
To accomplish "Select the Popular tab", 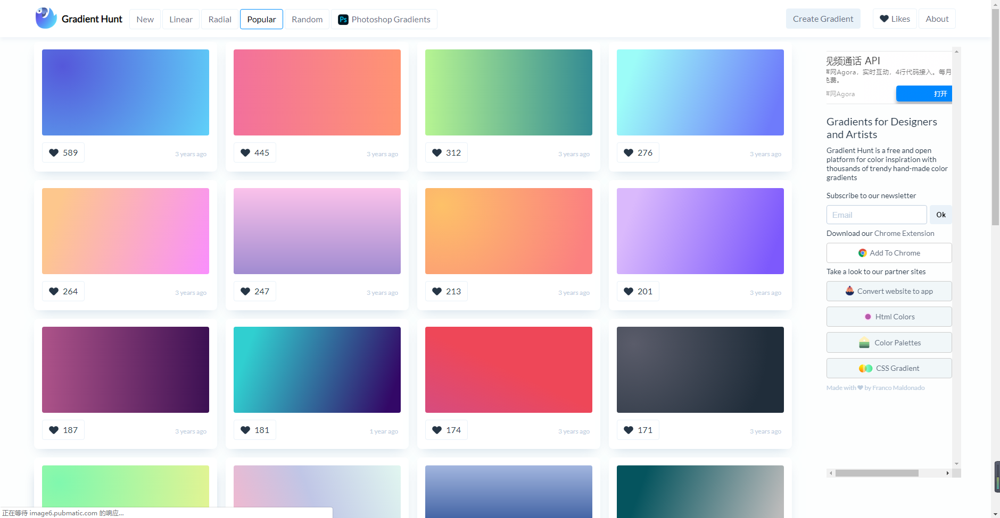I will pyautogui.click(x=261, y=19).
